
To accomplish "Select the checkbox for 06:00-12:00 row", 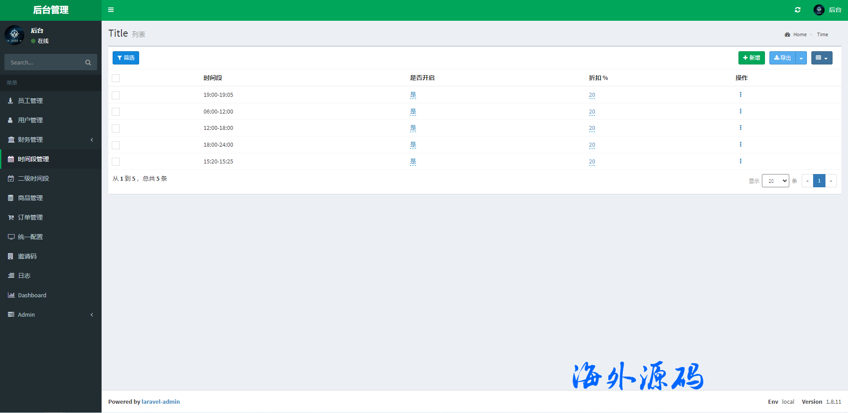I will point(116,112).
